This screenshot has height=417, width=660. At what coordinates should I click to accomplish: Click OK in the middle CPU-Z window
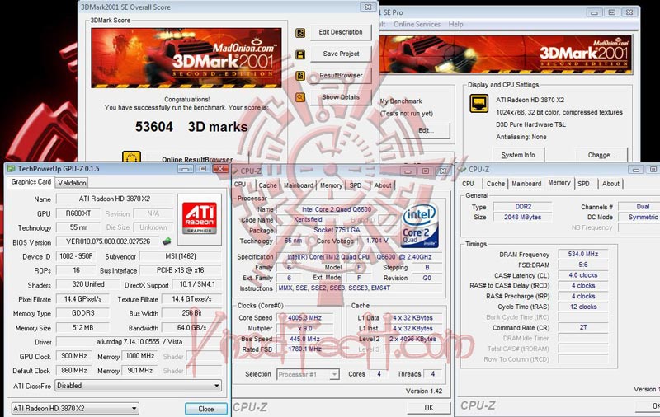click(x=429, y=407)
